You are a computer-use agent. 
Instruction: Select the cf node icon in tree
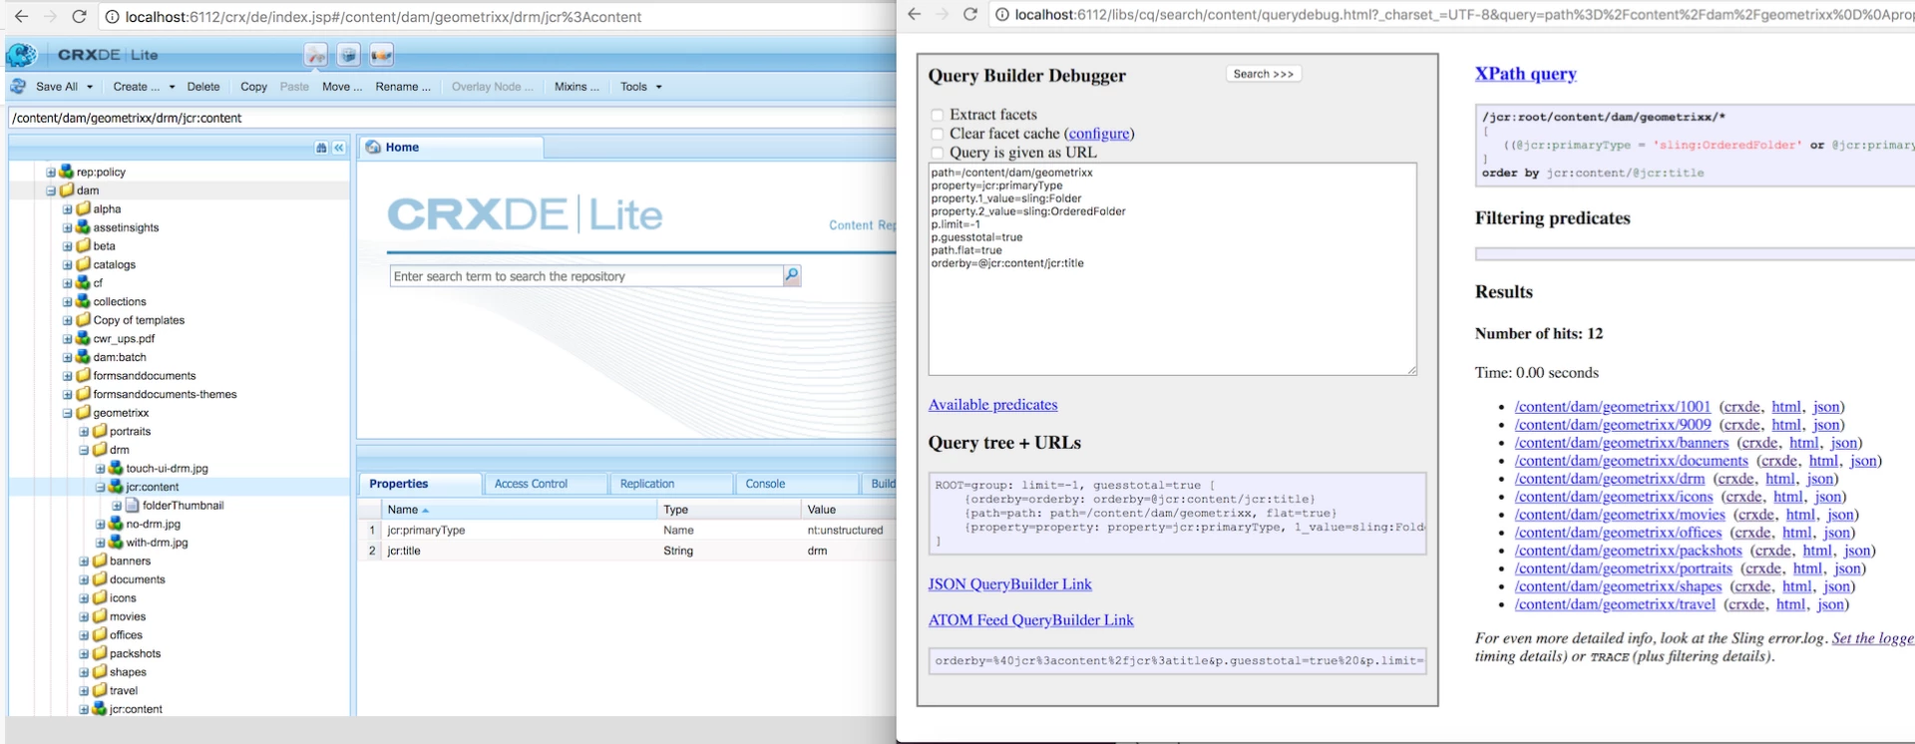point(84,282)
